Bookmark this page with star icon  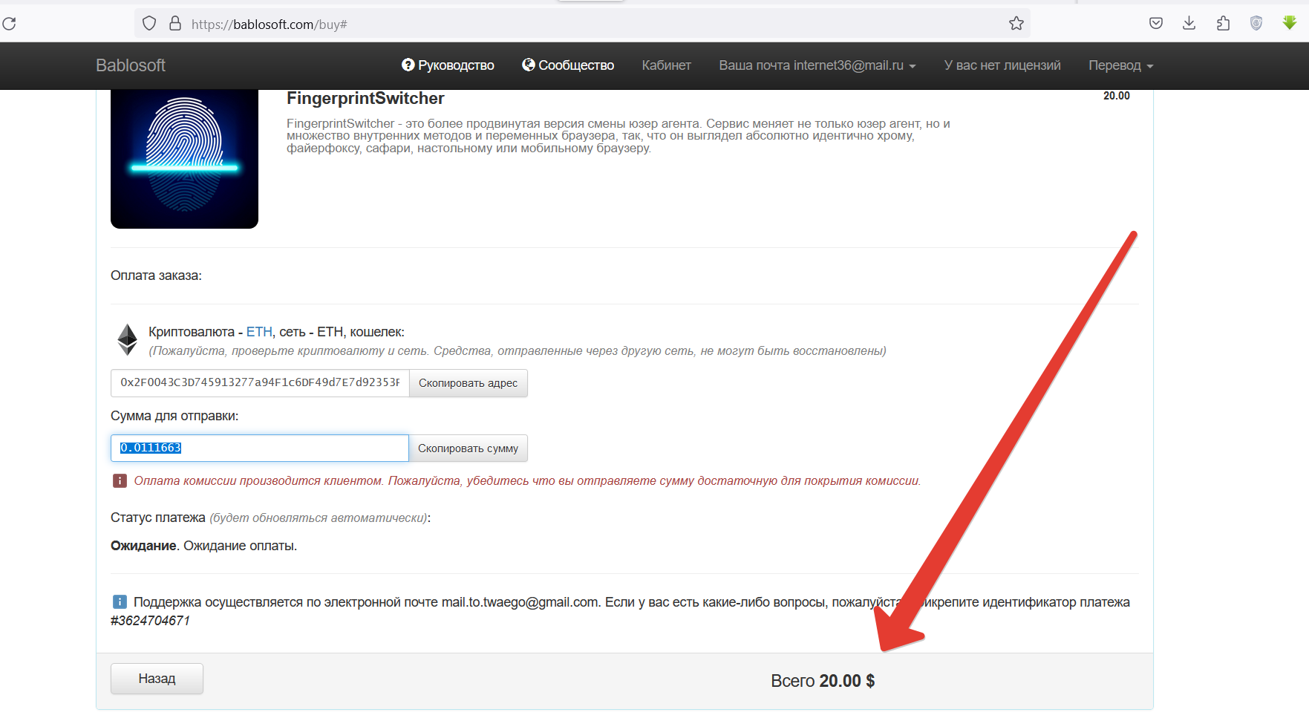pyautogui.click(x=1016, y=24)
